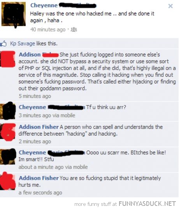Click Addison's name on the first comment
This screenshot has height=209, width=179.
pyautogui.click(x=39, y=55)
